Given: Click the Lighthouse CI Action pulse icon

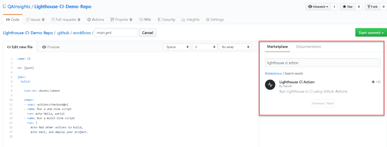Looking at the screenshot, I should (x=270, y=85).
